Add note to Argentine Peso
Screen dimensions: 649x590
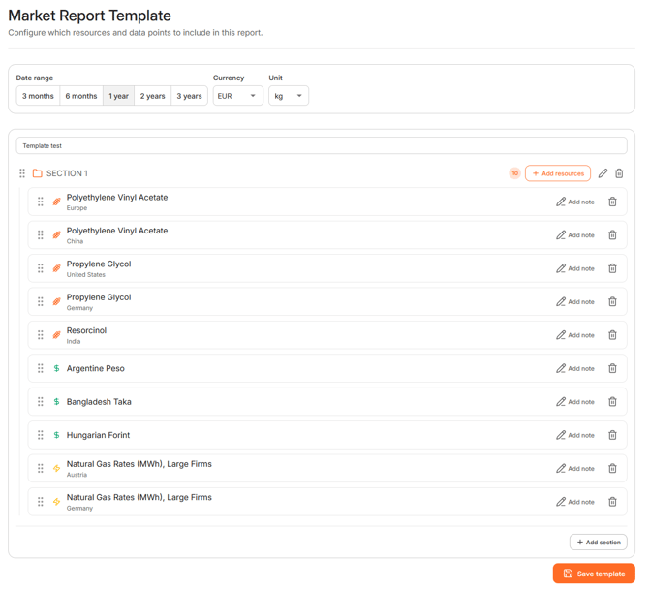pos(575,368)
